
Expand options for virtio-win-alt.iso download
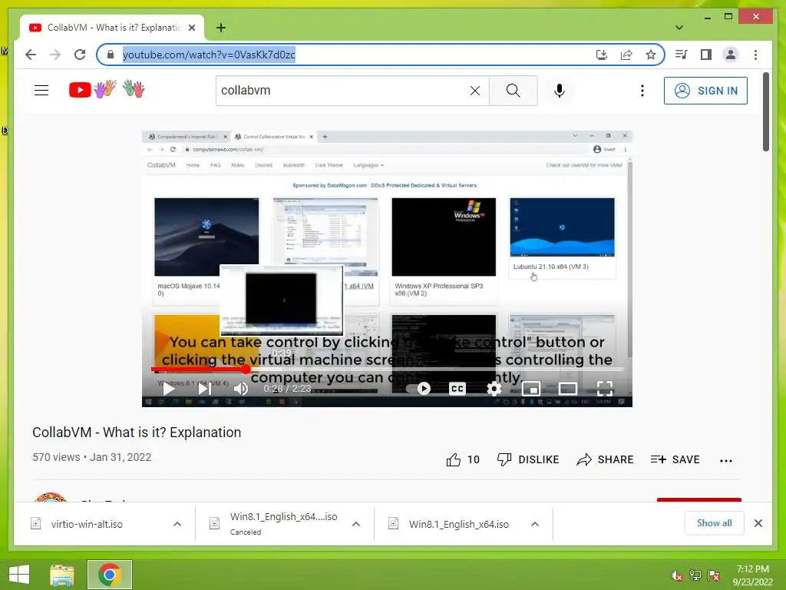click(x=177, y=524)
